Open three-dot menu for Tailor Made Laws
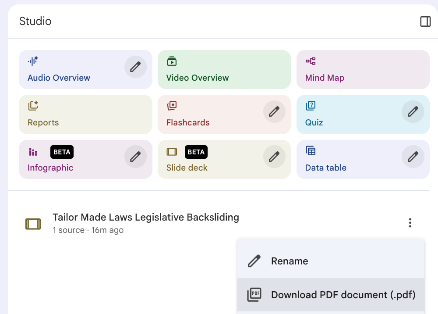This screenshot has width=438, height=314. point(410,223)
